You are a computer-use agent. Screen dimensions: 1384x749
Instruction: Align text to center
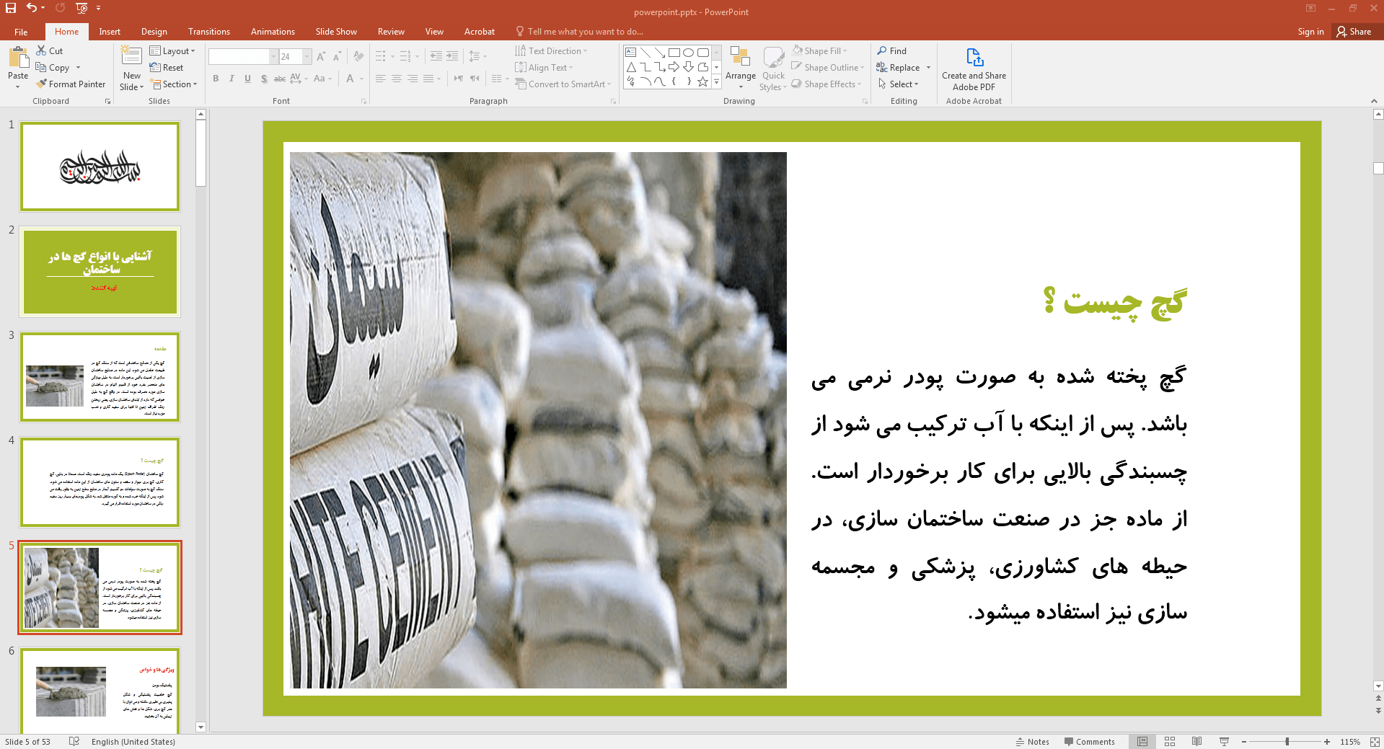tap(396, 79)
